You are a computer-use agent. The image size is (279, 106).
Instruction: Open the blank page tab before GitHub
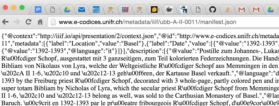(x=198, y=10)
